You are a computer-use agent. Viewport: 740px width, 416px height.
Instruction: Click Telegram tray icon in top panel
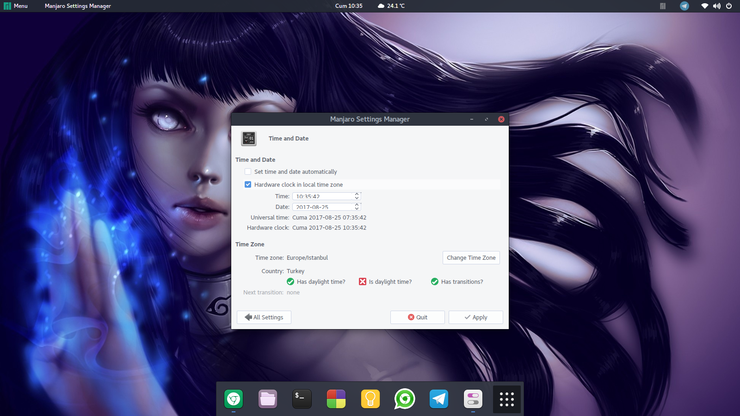(684, 6)
